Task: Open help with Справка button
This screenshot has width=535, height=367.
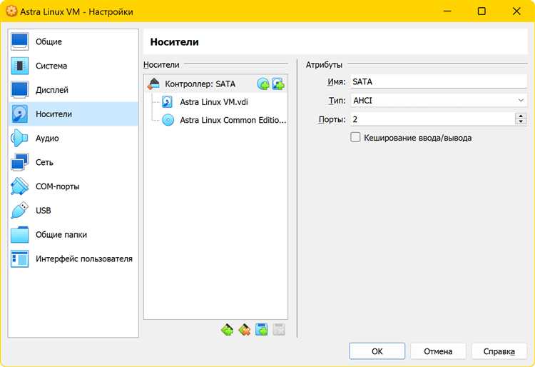Action: 499,351
